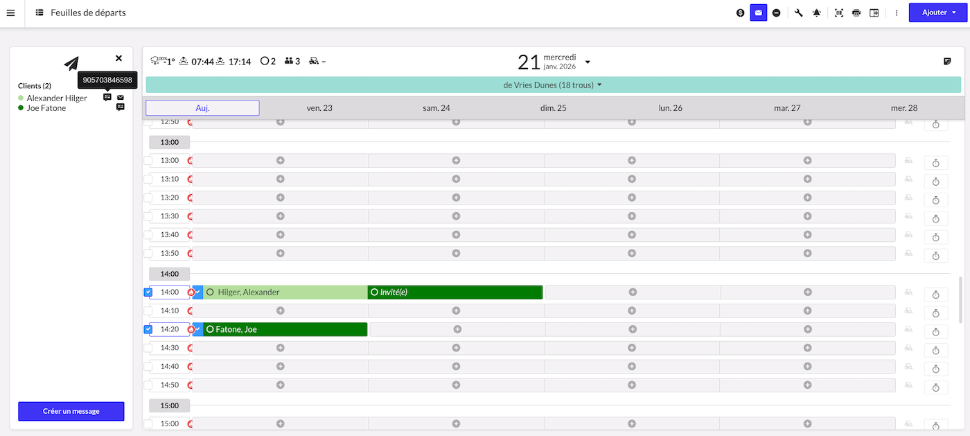Viewport: 970px width, 436px height.
Task: Click the paper plane send icon
Action: point(71,64)
